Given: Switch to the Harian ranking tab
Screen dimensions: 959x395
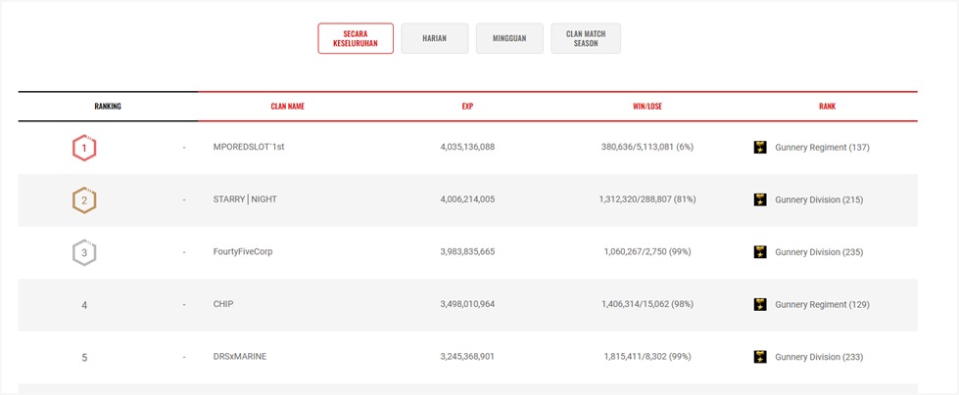Looking at the screenshot, I should coord(434,38).
